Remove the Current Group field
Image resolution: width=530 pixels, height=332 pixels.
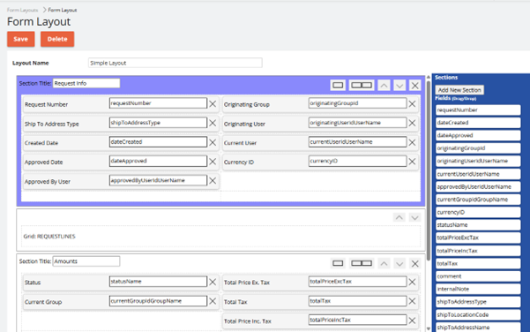coord(213,301)
